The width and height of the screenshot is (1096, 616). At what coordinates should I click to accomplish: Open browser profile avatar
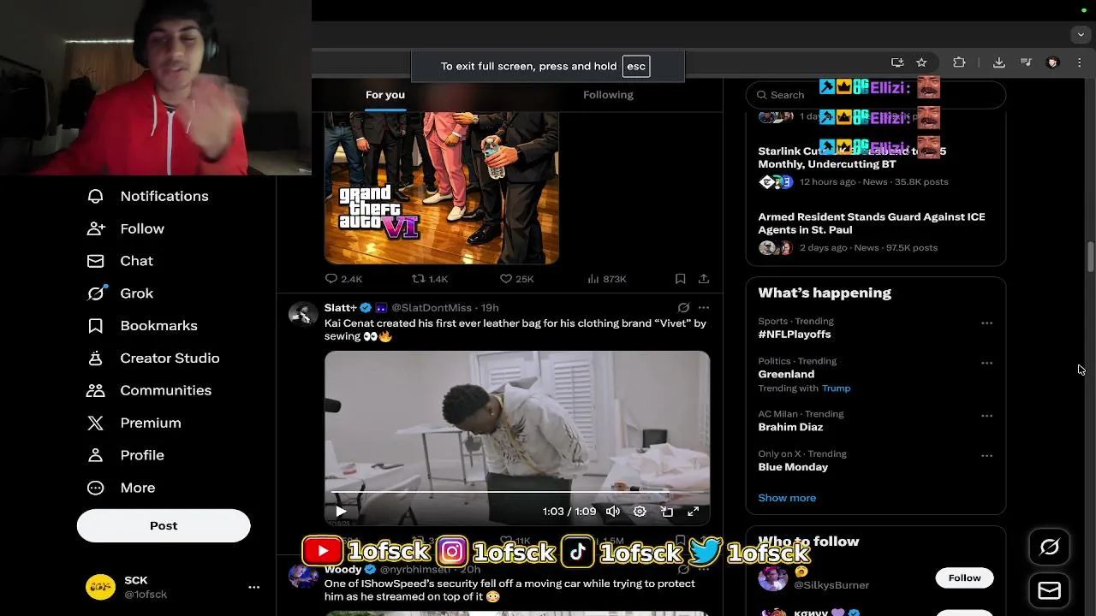tap(1053, 62)
